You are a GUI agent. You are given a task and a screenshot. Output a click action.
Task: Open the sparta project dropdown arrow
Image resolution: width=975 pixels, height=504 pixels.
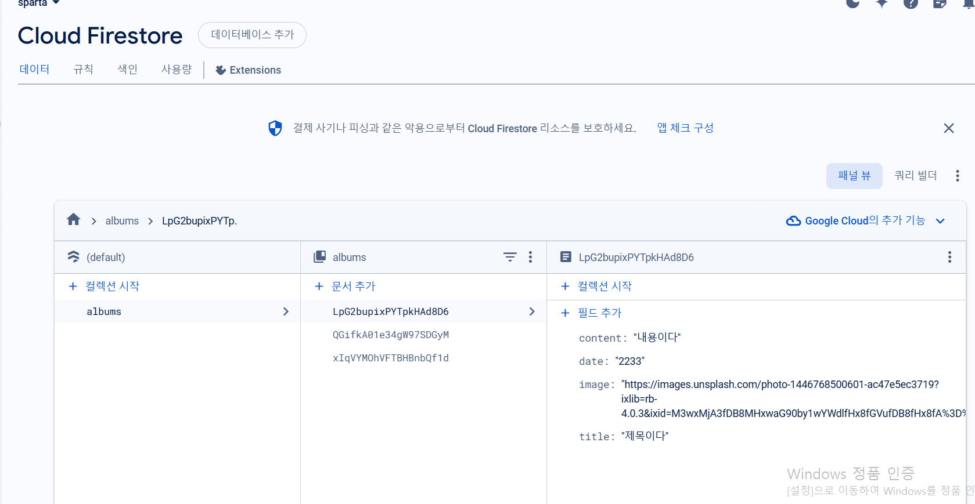click(x=56, y=3)
